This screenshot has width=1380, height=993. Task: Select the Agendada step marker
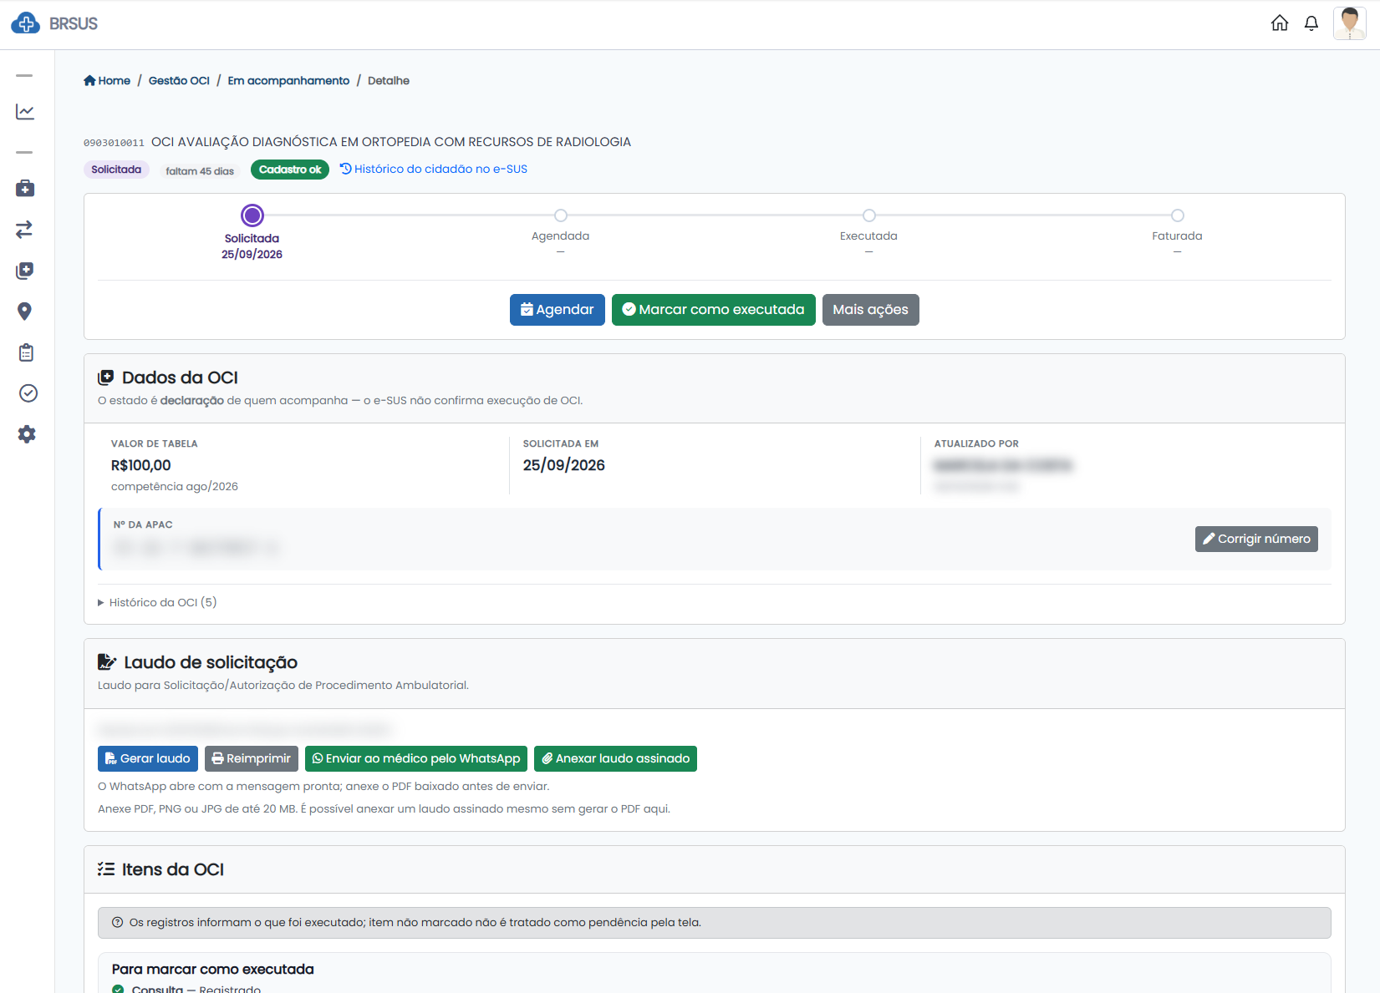(561, 215)
